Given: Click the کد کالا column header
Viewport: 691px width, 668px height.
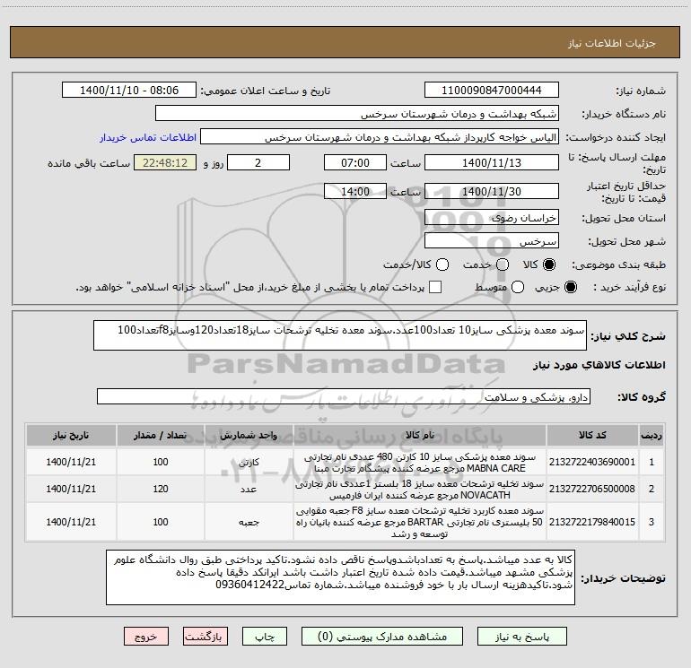Looking at the screenshot, I should tap(592, 435).
